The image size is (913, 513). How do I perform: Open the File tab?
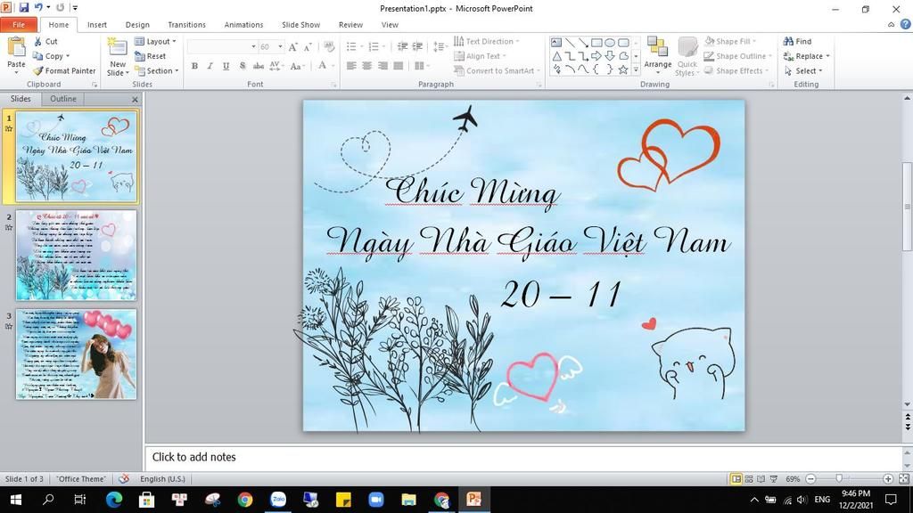[x=19, y=24]
